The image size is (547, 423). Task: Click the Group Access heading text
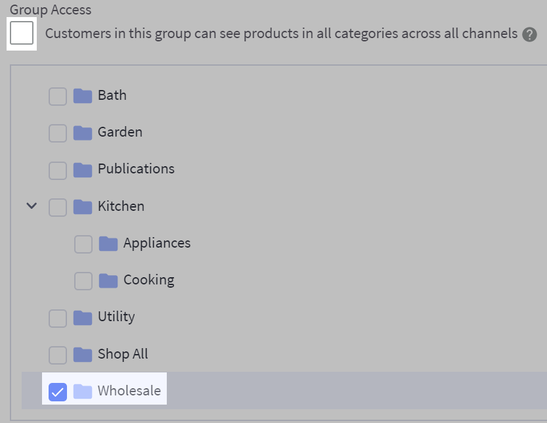pyautogui.click(x=50, y=10)
